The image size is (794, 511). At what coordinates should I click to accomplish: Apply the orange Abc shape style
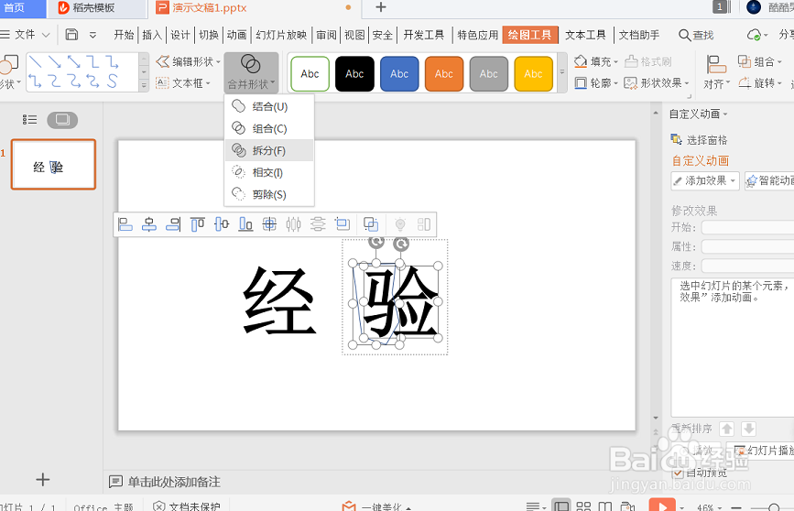point(443,74)
